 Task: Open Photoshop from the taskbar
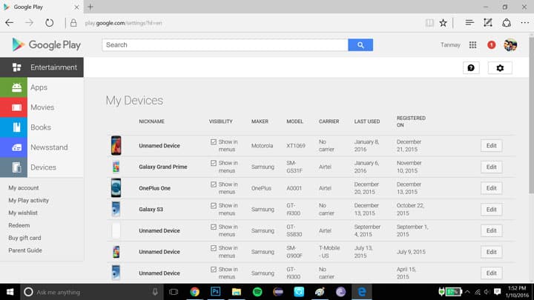pos(216,292)
